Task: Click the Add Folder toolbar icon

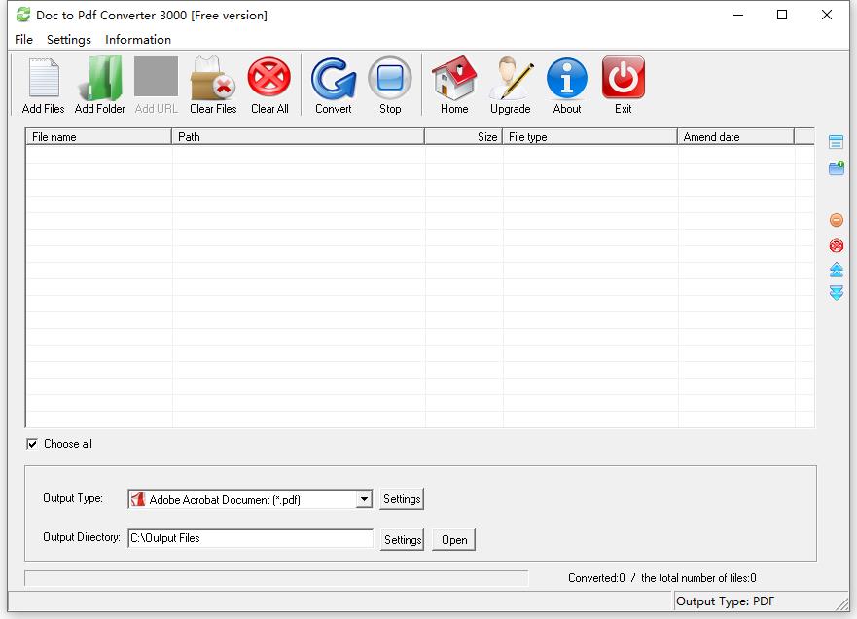Action: (x=98, y=84)
